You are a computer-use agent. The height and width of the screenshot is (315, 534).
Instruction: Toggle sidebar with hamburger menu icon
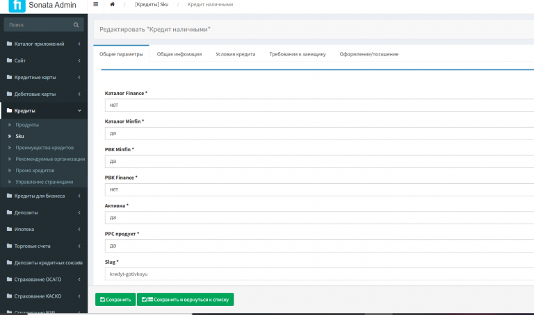96,4
